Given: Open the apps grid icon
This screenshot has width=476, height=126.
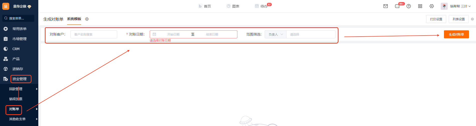Looking at the screenshot, I should (x=420, y=6).
